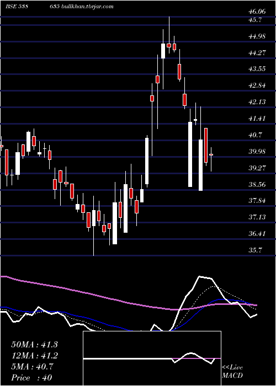Click the 45.7 price label
Screen dimensions: 276x386
click(256, 20)
